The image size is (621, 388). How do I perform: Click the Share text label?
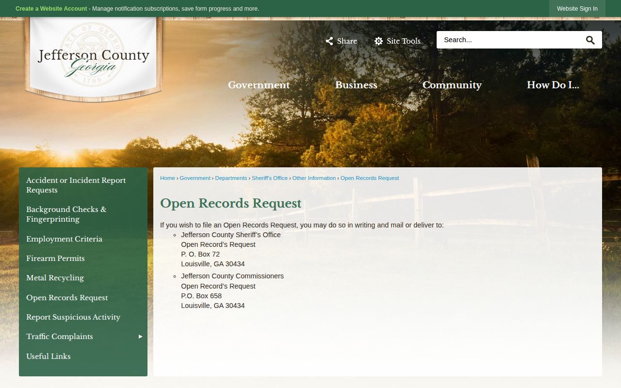click(x=347, y=41)
